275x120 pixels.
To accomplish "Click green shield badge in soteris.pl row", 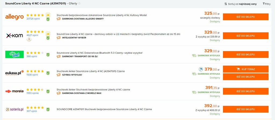I will [x=48, y=110].
